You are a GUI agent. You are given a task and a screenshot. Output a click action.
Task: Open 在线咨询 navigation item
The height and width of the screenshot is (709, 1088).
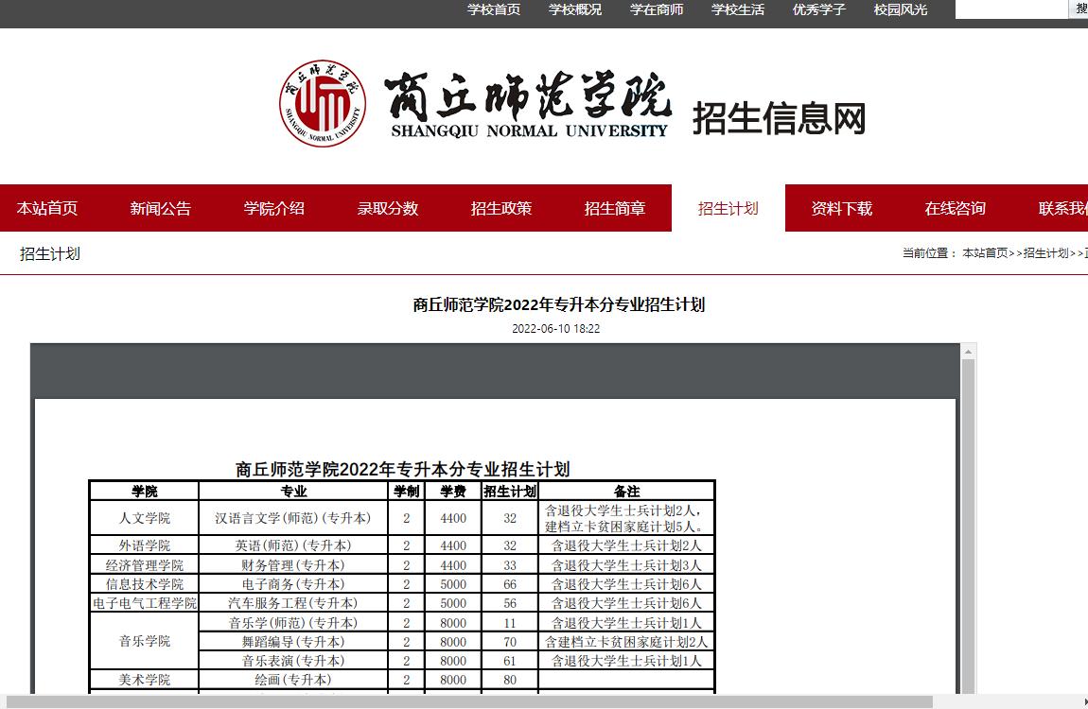pyautogui.click(x=956, y=208)
